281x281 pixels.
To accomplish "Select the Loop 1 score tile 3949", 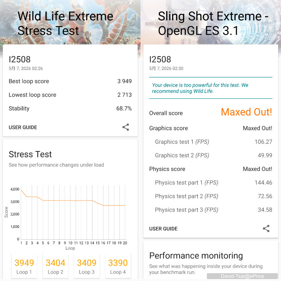I will click(24, 266).
